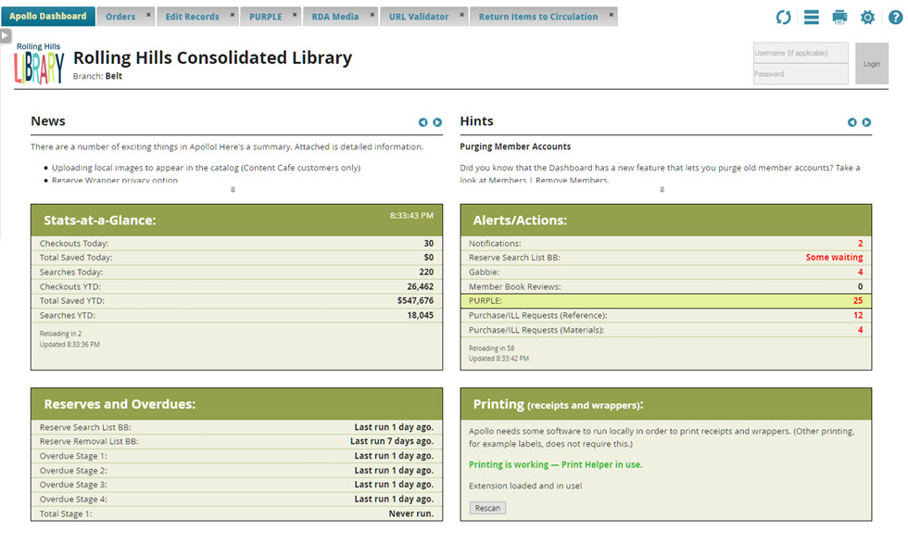Open settings via the gear icon
The width and height of the screenshot is (908, 556).
pos(867,18)
